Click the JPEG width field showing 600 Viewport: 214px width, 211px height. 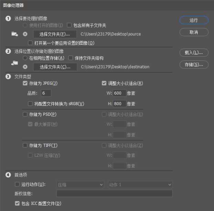click(x=119, y=93)
